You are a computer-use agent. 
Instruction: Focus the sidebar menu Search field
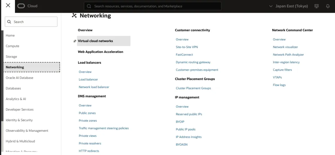coord(31,22)
